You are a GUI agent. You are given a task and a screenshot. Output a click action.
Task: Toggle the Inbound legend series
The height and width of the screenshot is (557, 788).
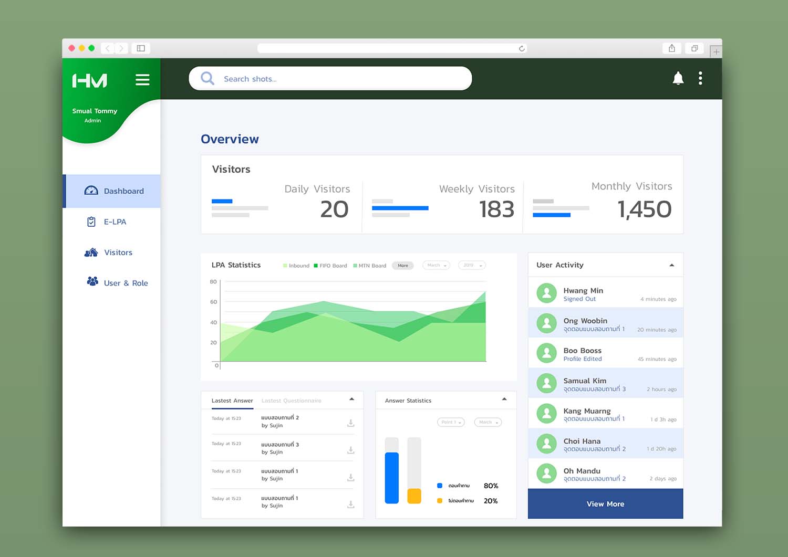[x=296, y=266]
